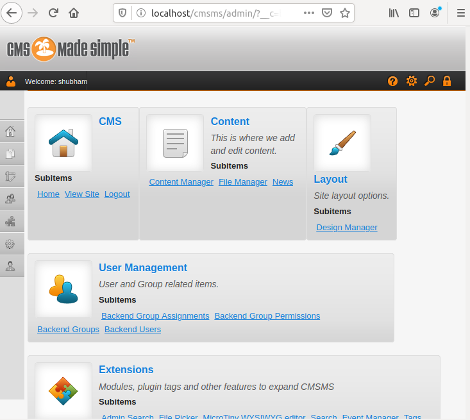
Task: Click the browser Back arrow button
Action: pos(12,13)
